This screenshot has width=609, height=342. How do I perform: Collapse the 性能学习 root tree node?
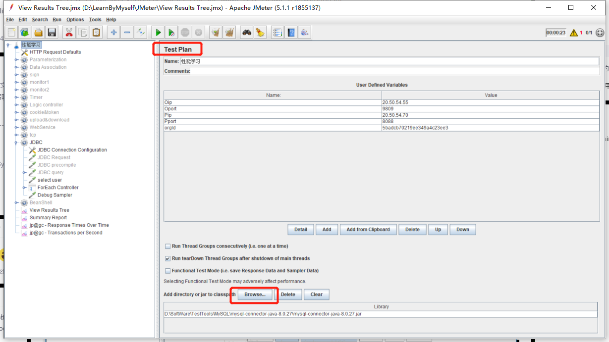[8, 45]
